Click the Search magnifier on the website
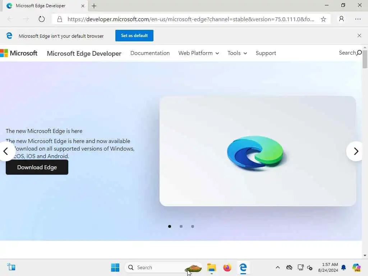Screen dimensions: 368x276 359,53
